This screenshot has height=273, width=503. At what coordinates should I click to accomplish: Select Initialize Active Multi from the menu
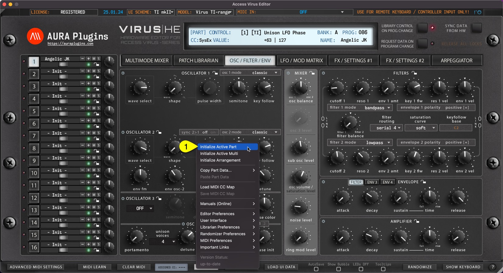click(219, 154)
